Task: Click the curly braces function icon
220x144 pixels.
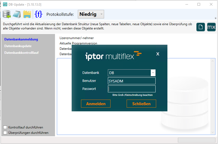Action: (x=39, y=14)
